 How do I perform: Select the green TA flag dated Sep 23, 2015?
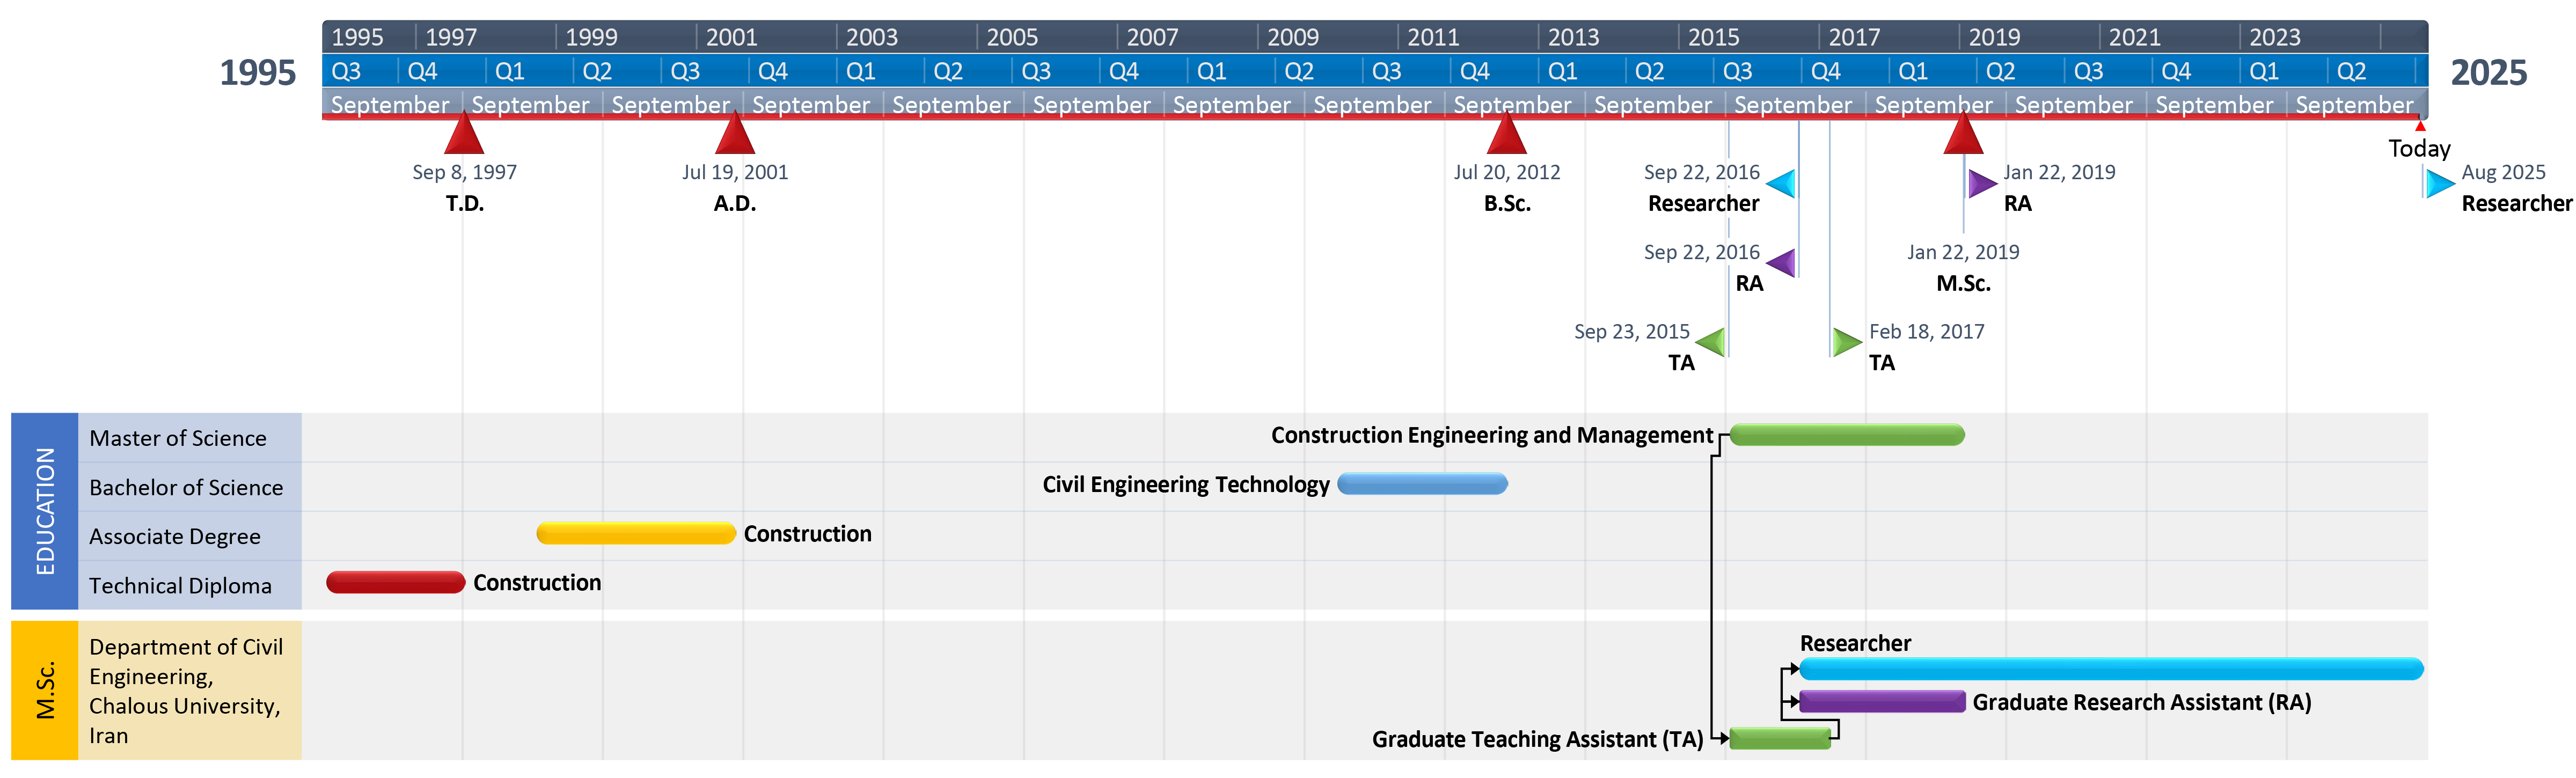point(1712,342)
